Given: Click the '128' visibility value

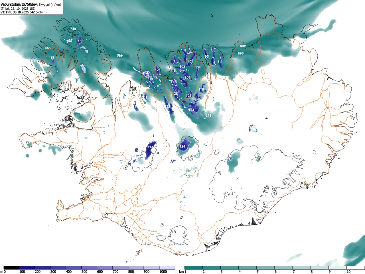Looking at the screenshot, I should tap(175, 94).
